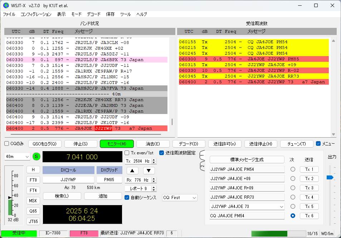The width and height of the screenshot is (341, 238).
Task: Click the Tx 4 send button
Action: click(x=309, y=197)
